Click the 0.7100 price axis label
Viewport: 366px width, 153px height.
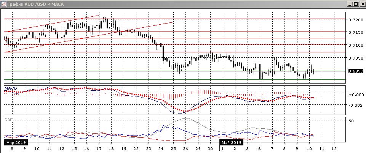(x=356, y=45)
